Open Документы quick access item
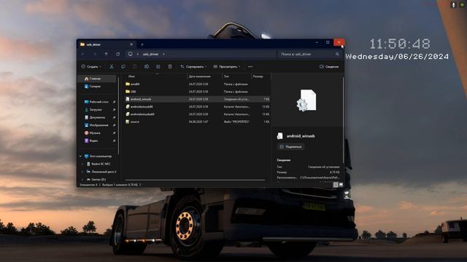467x262 pixels. [x=95, y=117]
